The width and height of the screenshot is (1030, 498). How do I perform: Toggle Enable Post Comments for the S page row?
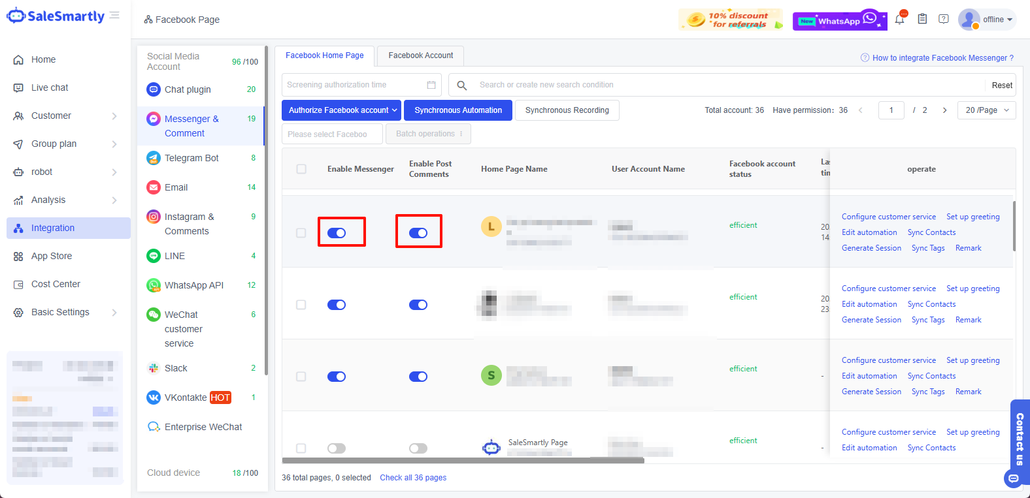pyautogui.click(x=418, y=377)
